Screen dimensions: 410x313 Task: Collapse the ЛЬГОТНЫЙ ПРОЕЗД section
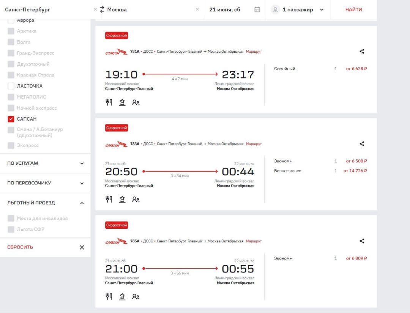[x=45, y=203]
